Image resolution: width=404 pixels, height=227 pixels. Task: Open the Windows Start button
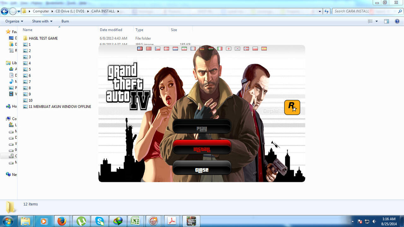(8, 221)
